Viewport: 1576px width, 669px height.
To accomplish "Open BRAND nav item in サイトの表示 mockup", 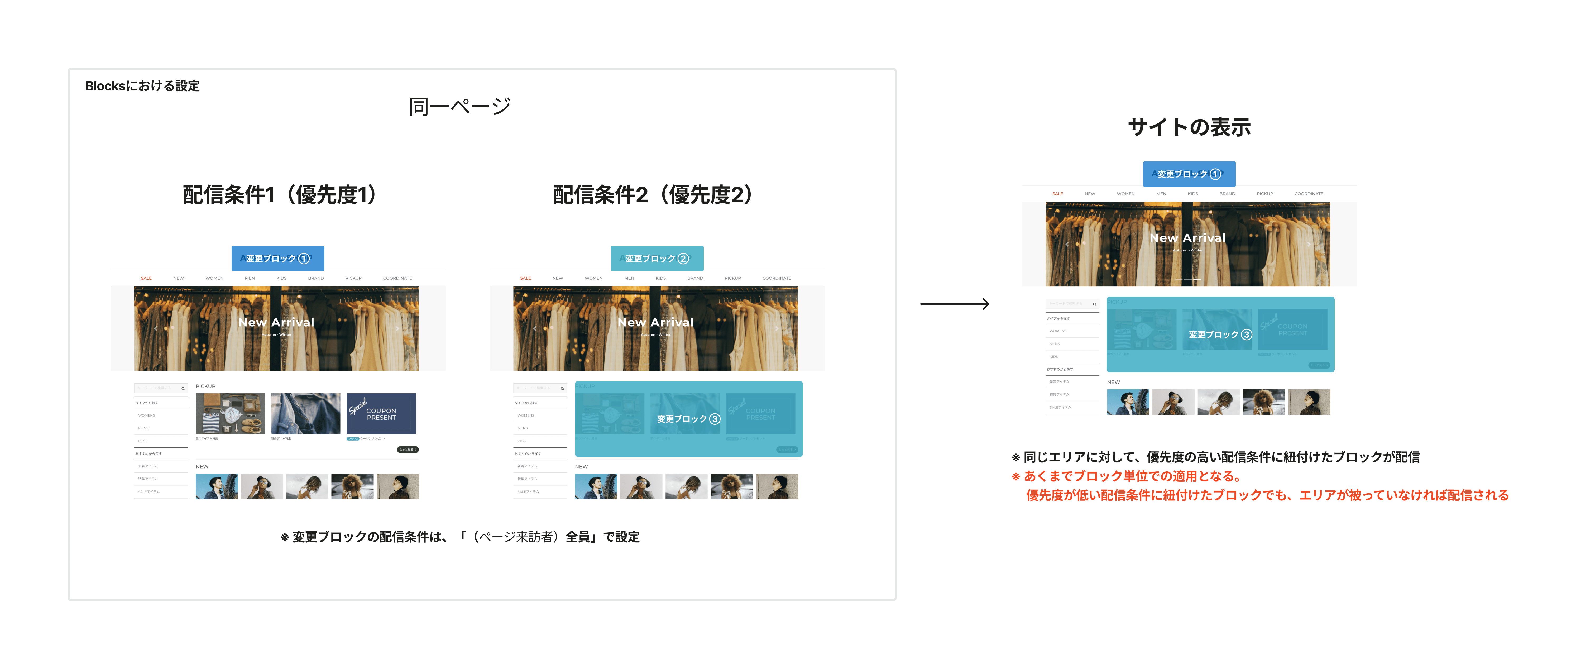I will coord(1227,194).
